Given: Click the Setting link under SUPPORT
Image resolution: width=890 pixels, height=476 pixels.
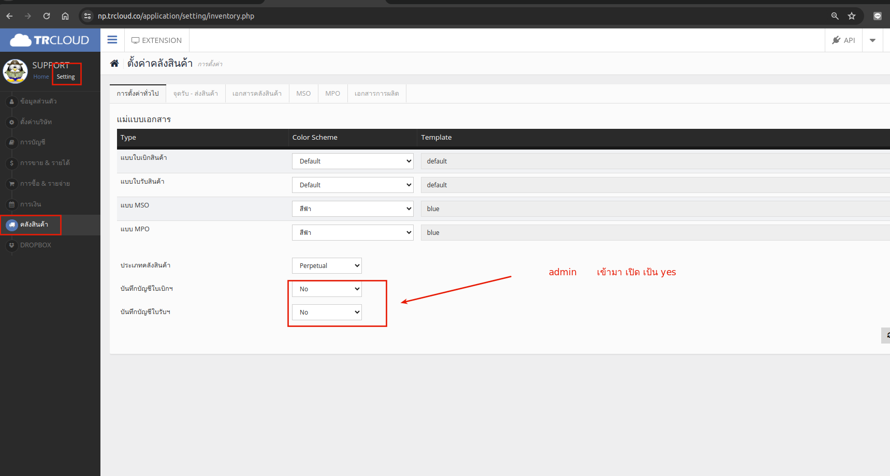Looking at the screenshot, I should click(x=66, y=77).
